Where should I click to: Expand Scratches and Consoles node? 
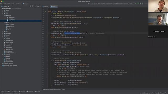point(1,66)
